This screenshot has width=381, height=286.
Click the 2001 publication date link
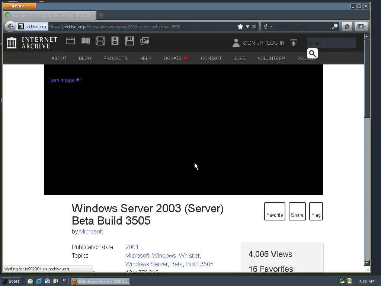(x=132, y=247)
